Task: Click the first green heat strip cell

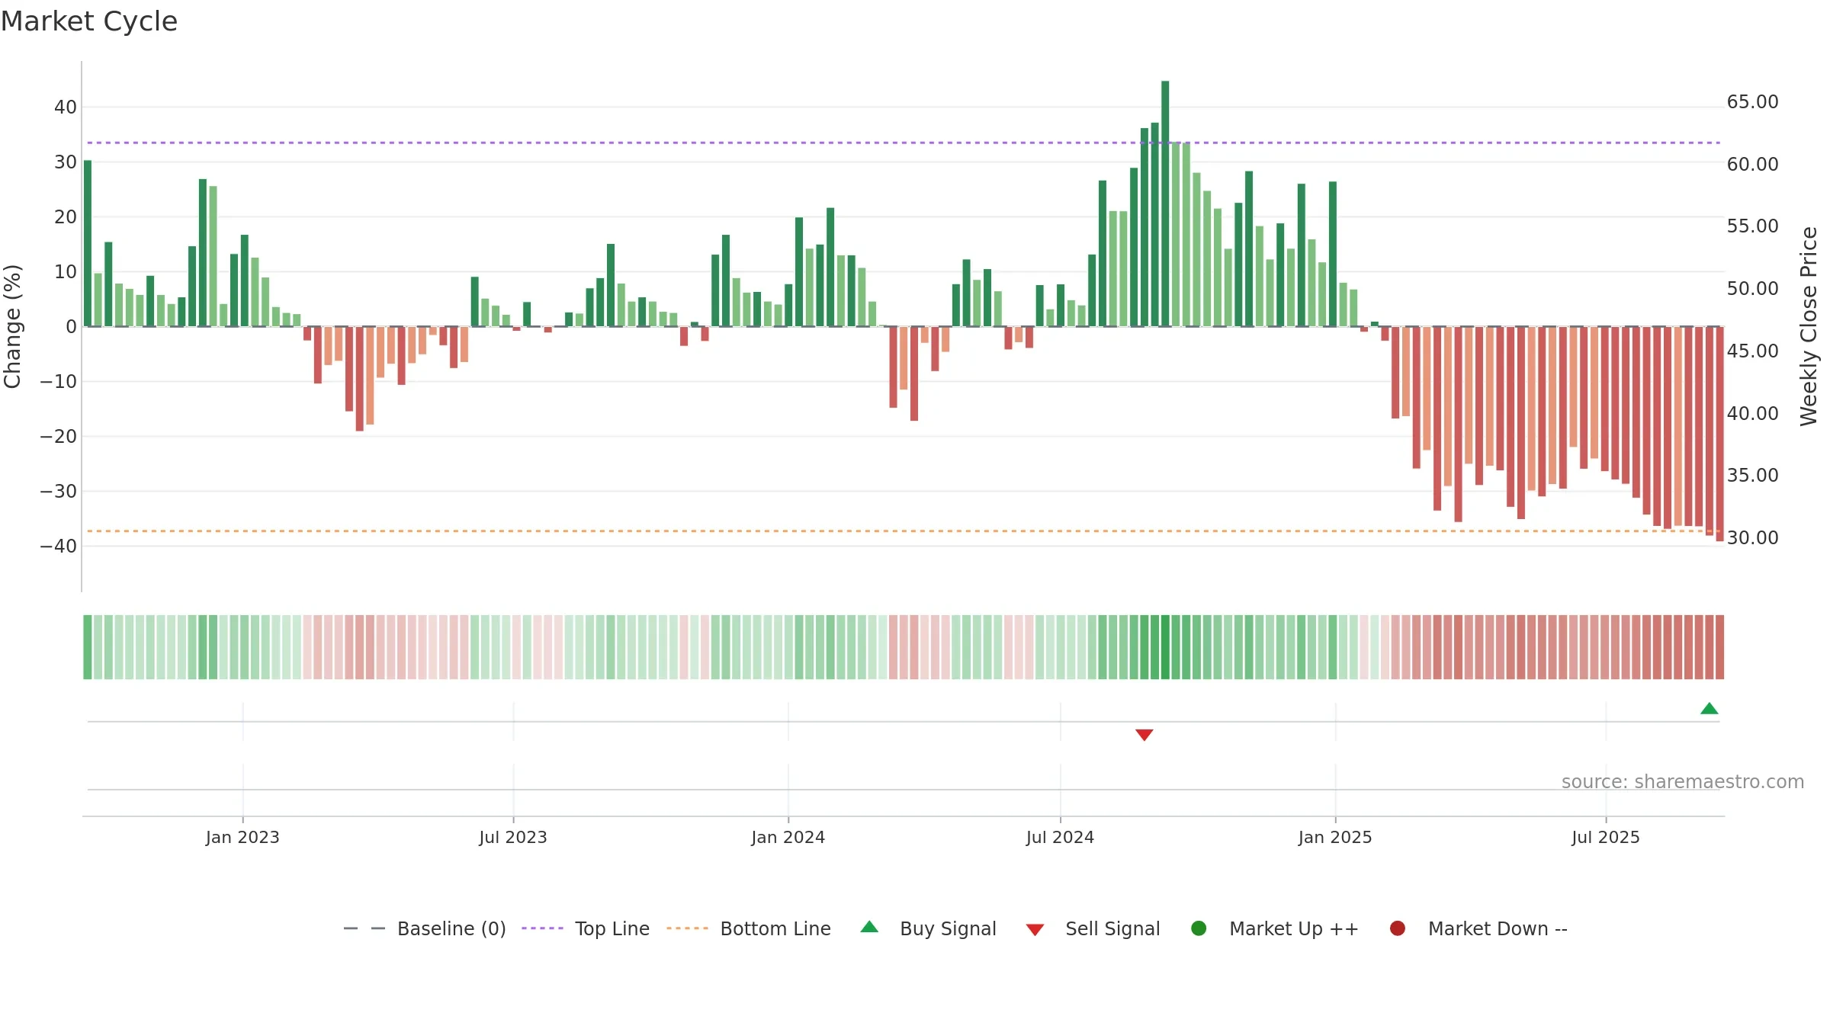Action: [88, 647]
